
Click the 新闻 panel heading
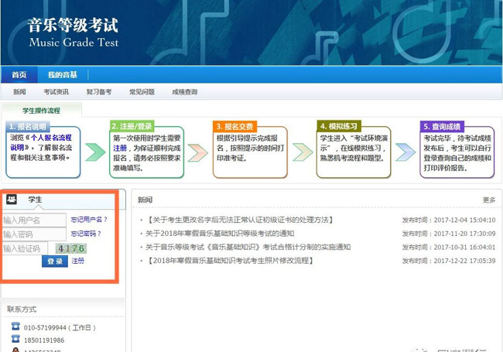point(145,200)
